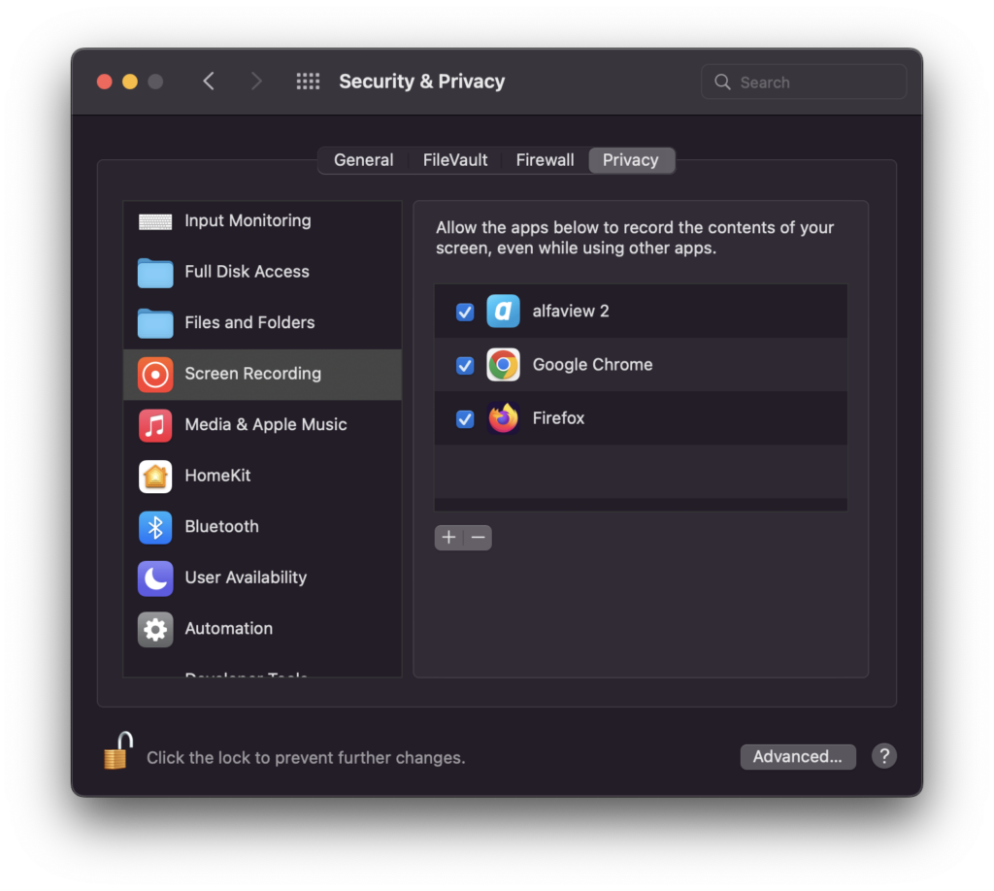The width and height of the screenshot is (994, 891).
Task: Open Full Disk Access settings
Action: [x=155, y=272]
